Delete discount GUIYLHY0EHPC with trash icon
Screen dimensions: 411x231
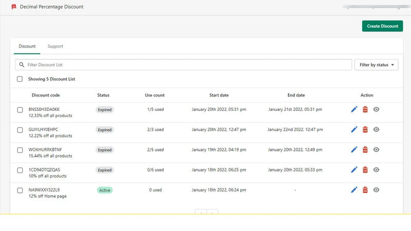click(x=365, y=130)
